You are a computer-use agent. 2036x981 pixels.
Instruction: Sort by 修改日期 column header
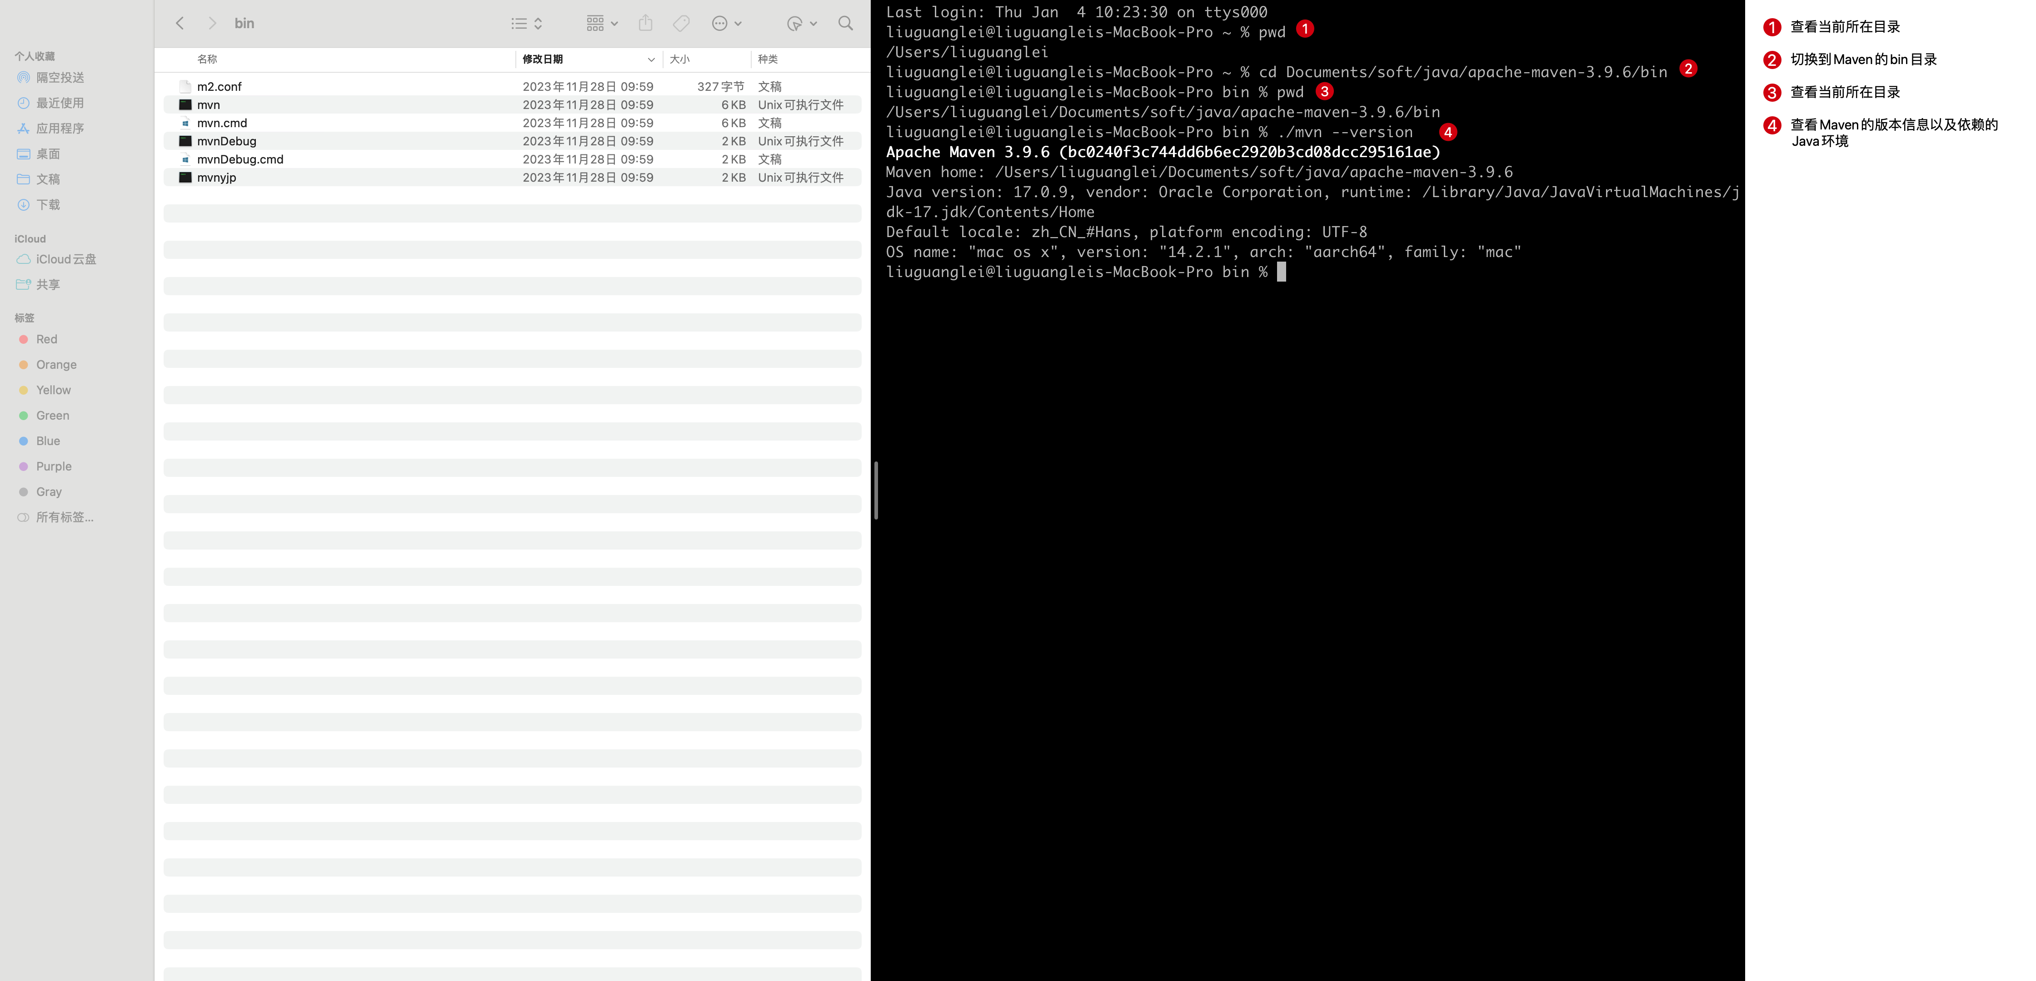click(x=543, y=59)
